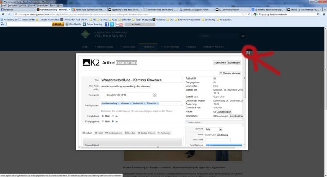
Task: Switch to the Facebook browser tab
Action: pos(18,9)
